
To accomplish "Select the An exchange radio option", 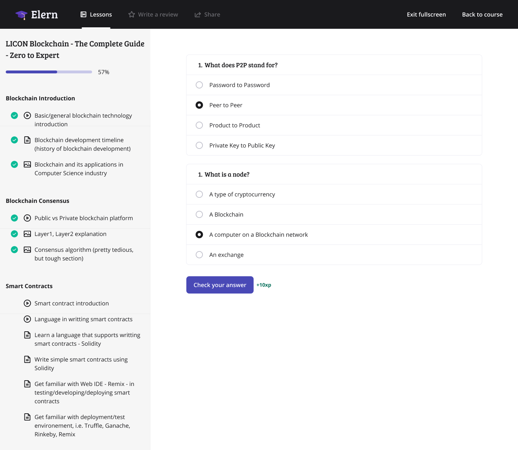I will coord(199,255).
